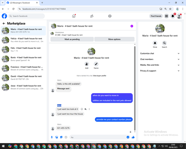This screenshot has height=149, width=186.
Task: Choose a GIF icon
Action: click(66, 137)
